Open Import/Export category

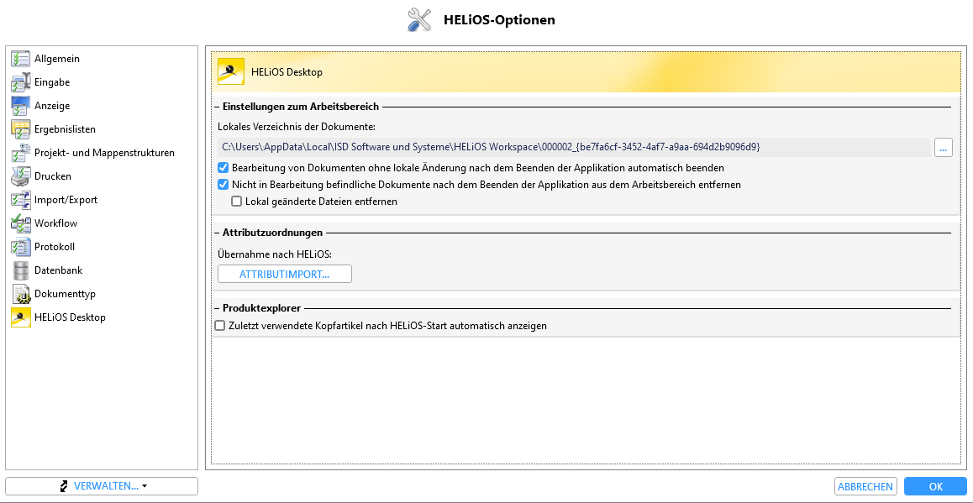tap(66, 201)
